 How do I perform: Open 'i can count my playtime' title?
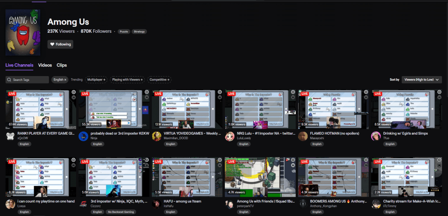pyautogui.click(x=46, y=202)
